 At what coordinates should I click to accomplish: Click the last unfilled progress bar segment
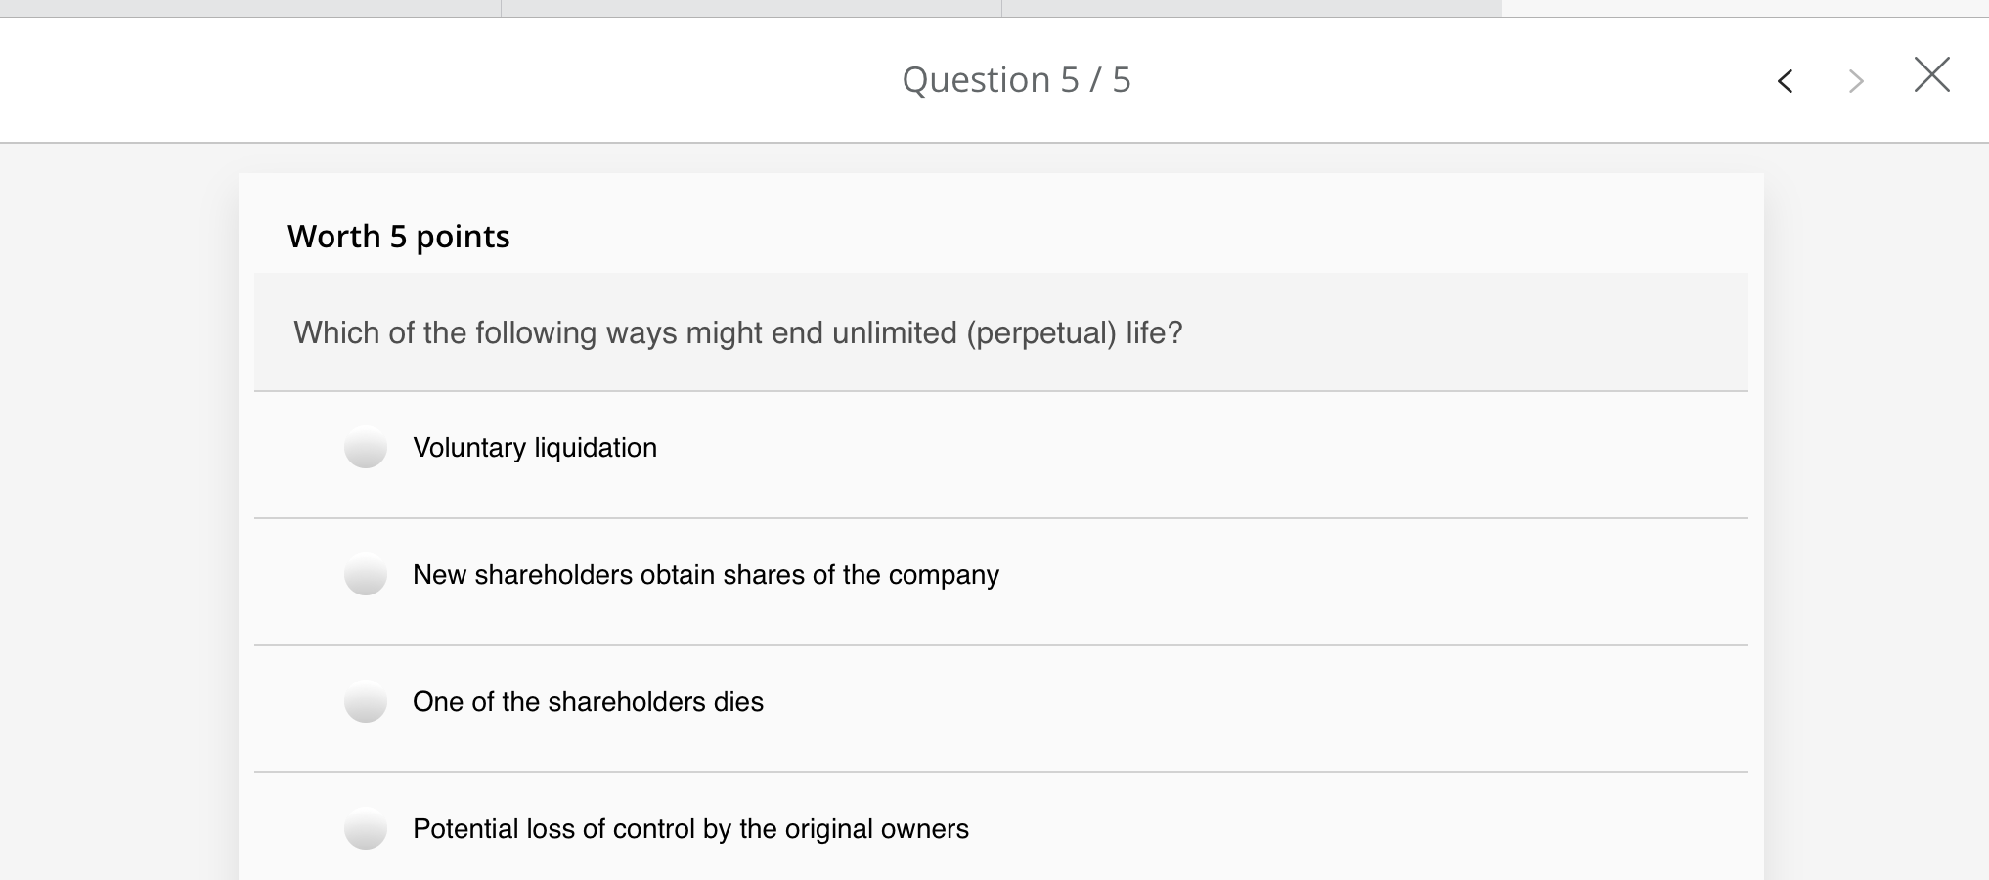[x=1746, y=8]
